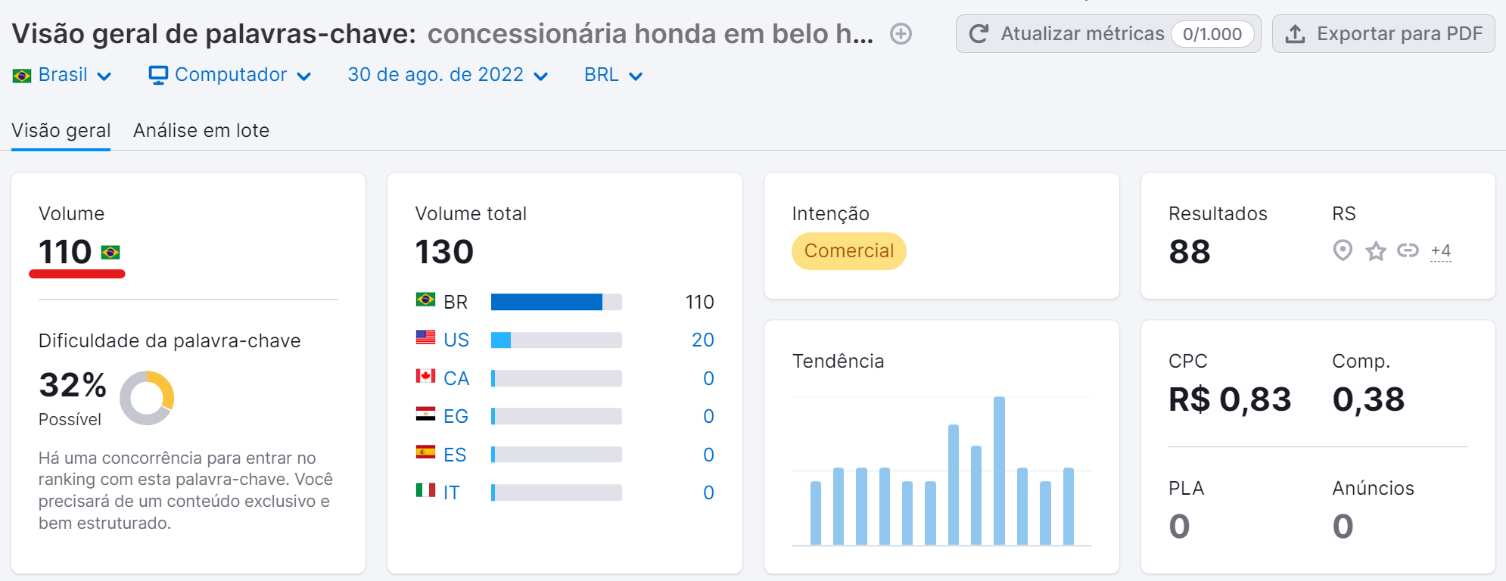Screen dimensions: 1506x581
Task: Click the BR country label
Action: coord(456,302)
